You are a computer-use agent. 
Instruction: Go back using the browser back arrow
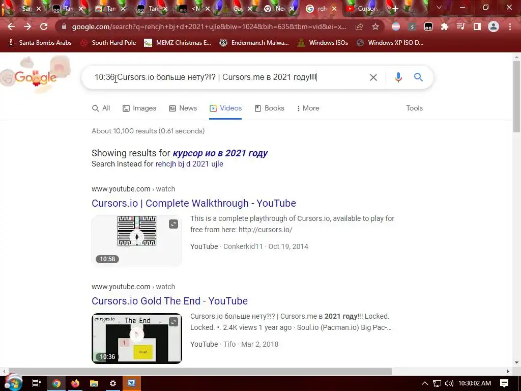pyautogui.click(x=11, y=26)
